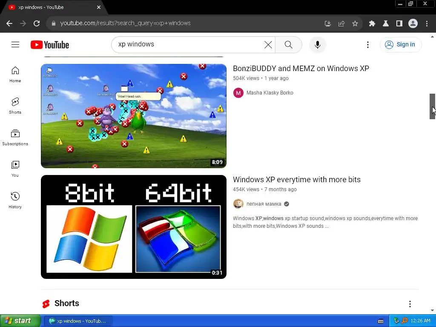Click the 504K views text
This screenshot has width=436, height=327.
click(x=246, y=78)
